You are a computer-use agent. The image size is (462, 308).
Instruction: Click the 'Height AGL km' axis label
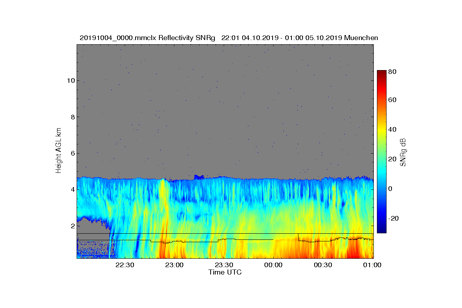pyautogui.click(x=59, y=151)
